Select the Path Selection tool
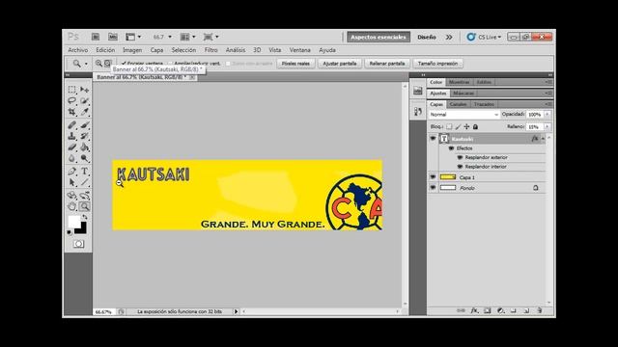The width and height of the screenshot is (618, 347). pos(72,182)
